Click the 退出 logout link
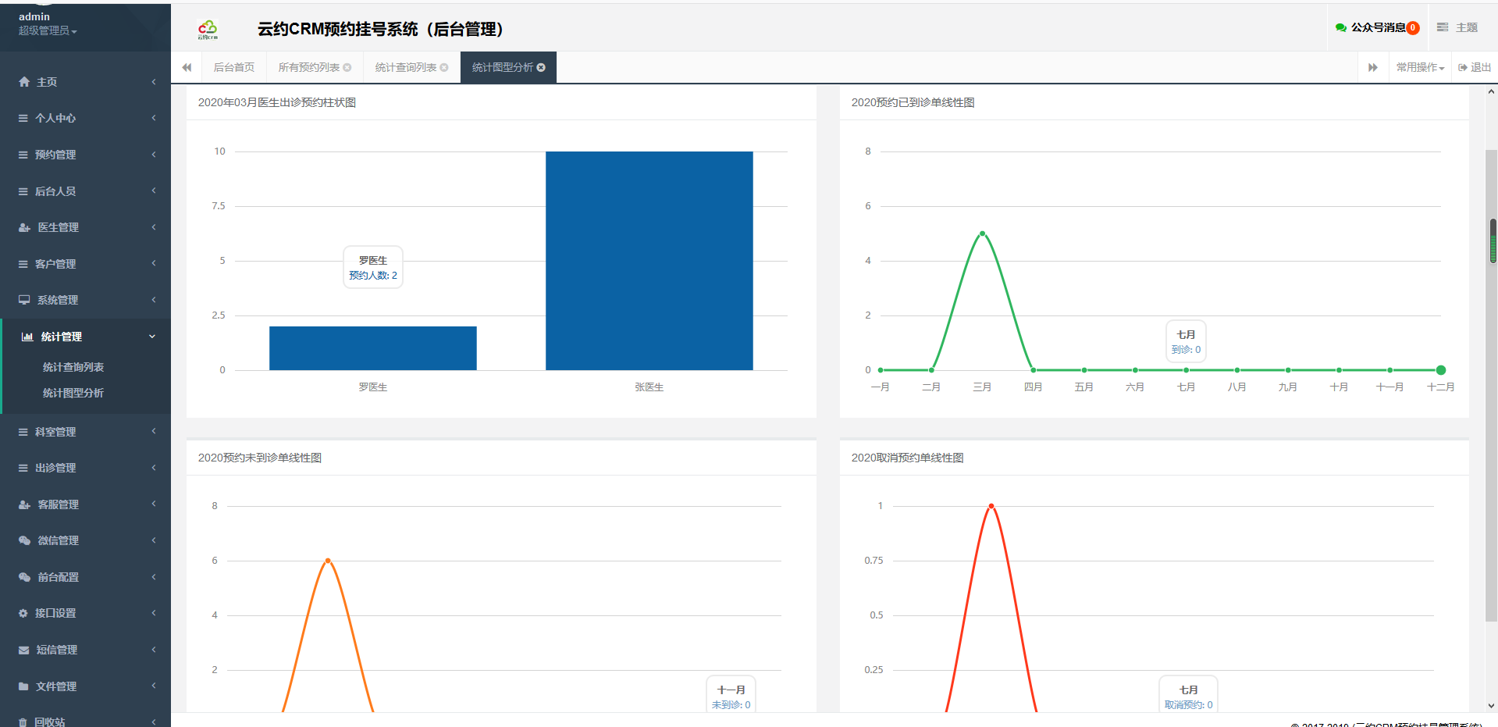This screenshot has width=1498, height=727. coord(1474,68)
